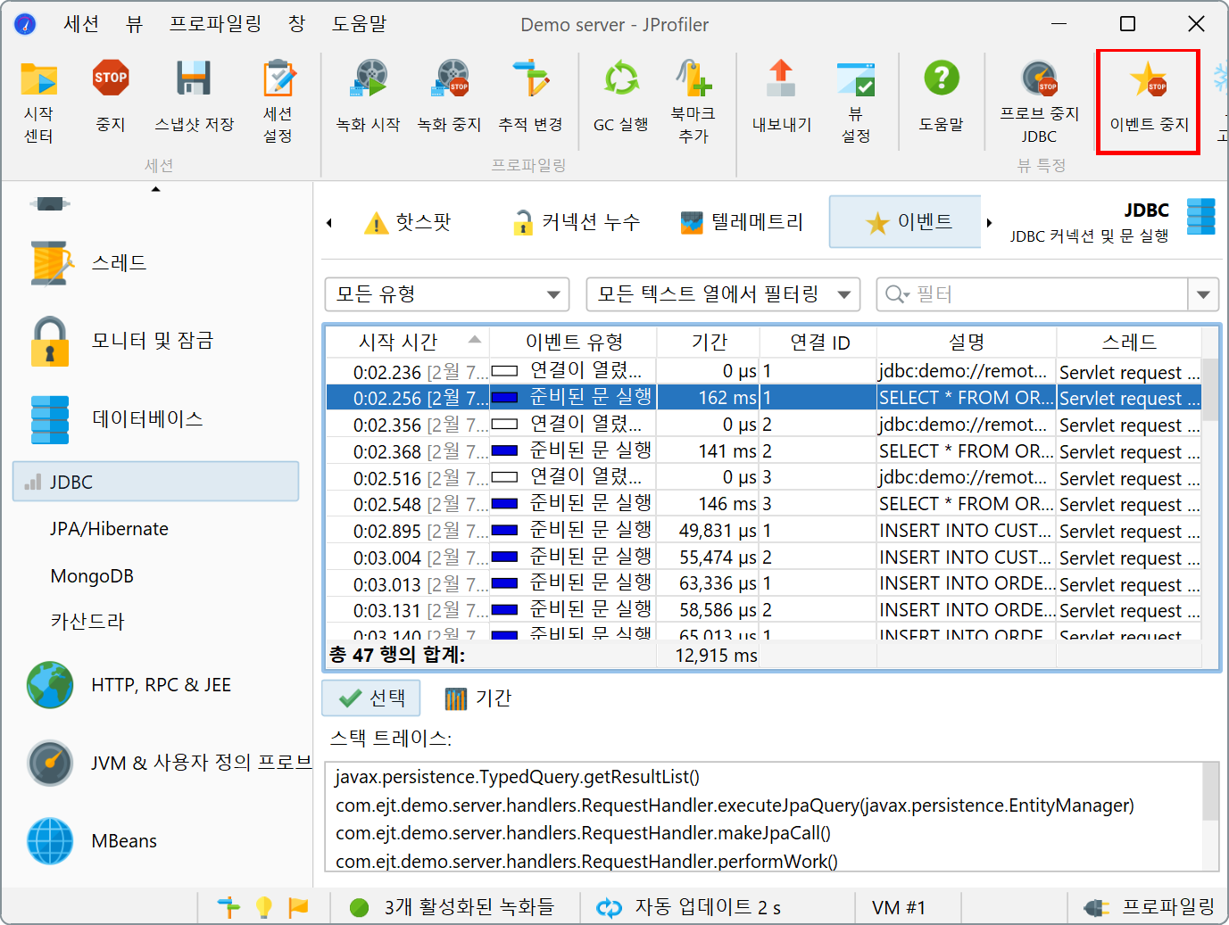Add a bookmark with 북마크 추가
1229x925 pixels.
(x=693, y=102)
